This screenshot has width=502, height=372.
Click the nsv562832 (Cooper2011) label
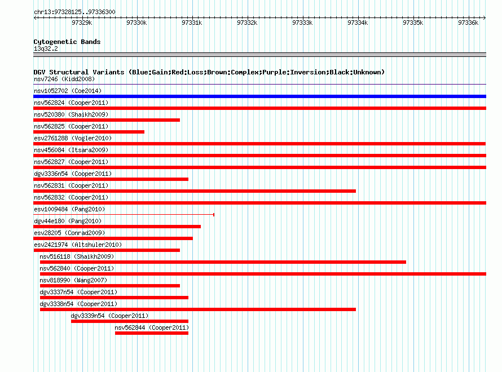tap(71, 197)
